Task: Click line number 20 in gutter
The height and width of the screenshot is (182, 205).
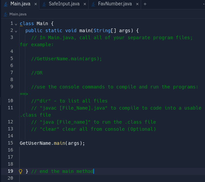Action: [x=10, y=178]
